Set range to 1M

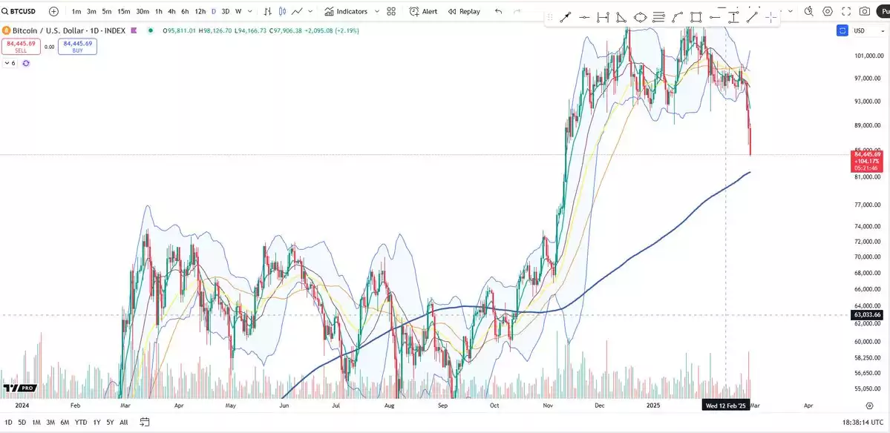coord(36,422)
